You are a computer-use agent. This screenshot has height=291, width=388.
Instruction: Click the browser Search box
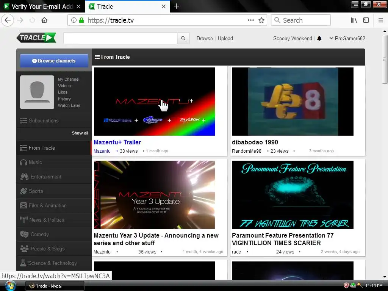tap(301, 20)
